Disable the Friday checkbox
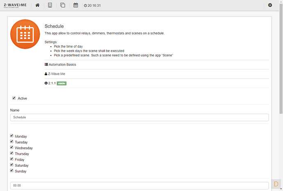 [12, 160]
